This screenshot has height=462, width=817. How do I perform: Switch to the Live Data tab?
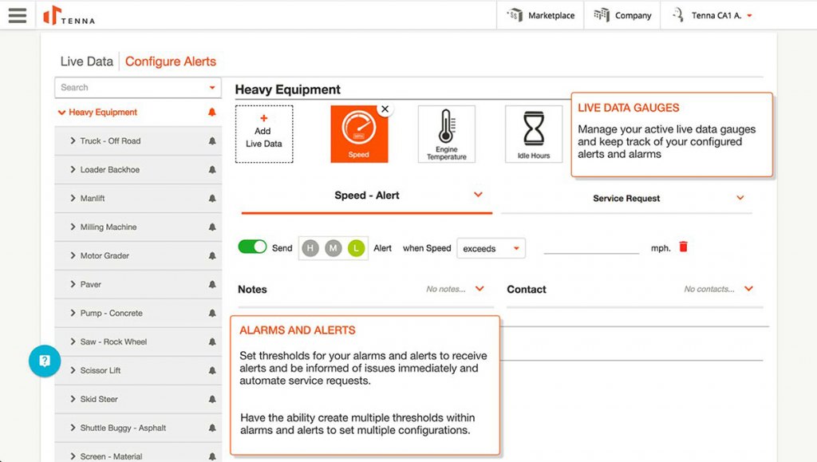click(x=85, y=61)
